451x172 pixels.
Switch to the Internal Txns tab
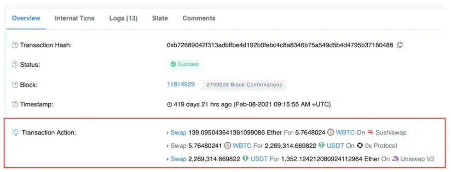tap(75, 18)
